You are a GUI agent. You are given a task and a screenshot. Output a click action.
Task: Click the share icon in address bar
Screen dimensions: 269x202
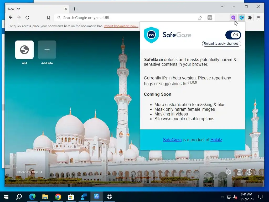tap(200, 18)
